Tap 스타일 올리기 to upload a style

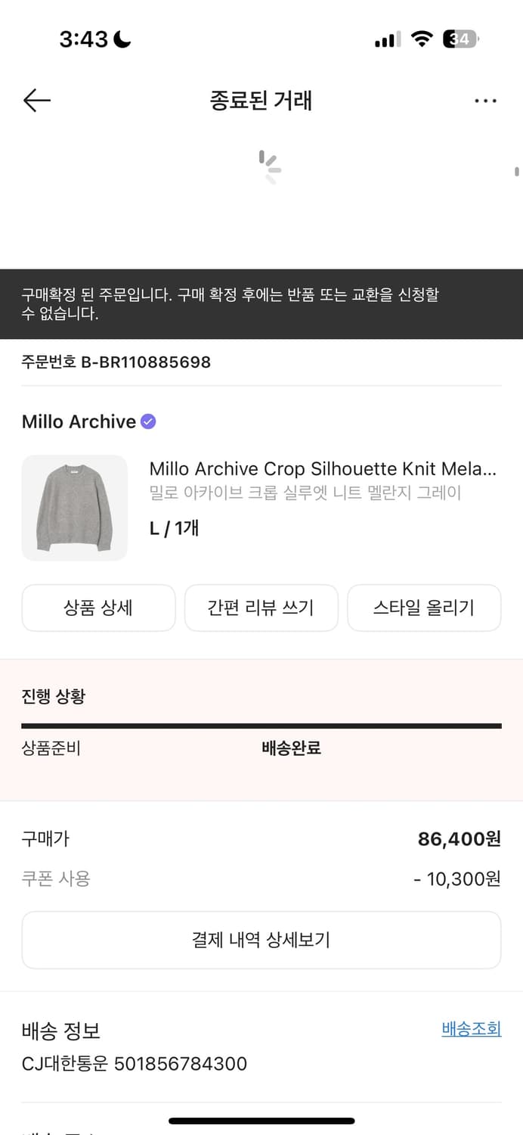click(x=424, y=608)
